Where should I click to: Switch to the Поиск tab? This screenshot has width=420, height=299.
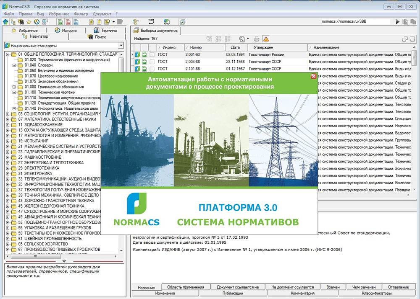(97, 37)
